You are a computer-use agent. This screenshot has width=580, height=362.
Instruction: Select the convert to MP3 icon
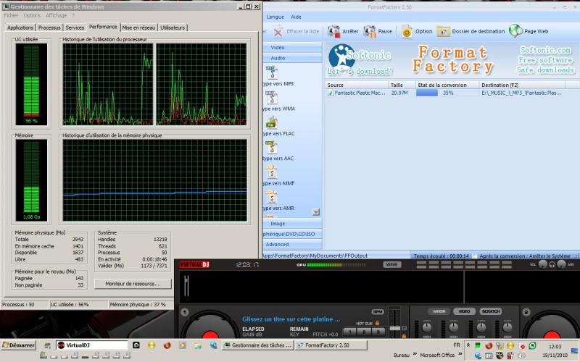(271, 72)
